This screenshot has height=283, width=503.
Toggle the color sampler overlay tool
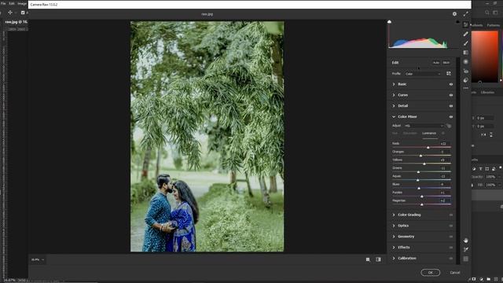click(x=466, y=249)
